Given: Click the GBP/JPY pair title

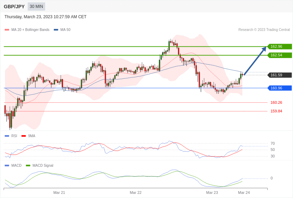Looking at the screenshot, I should point(14,7).
